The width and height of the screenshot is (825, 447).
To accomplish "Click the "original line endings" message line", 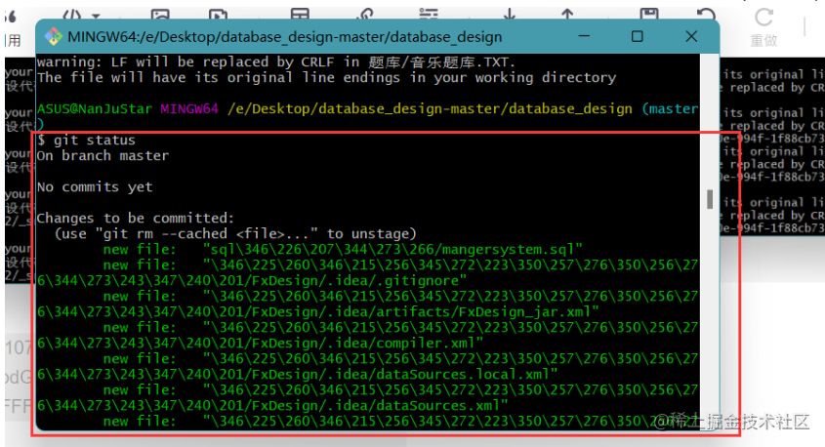I will tap(326, 78).
